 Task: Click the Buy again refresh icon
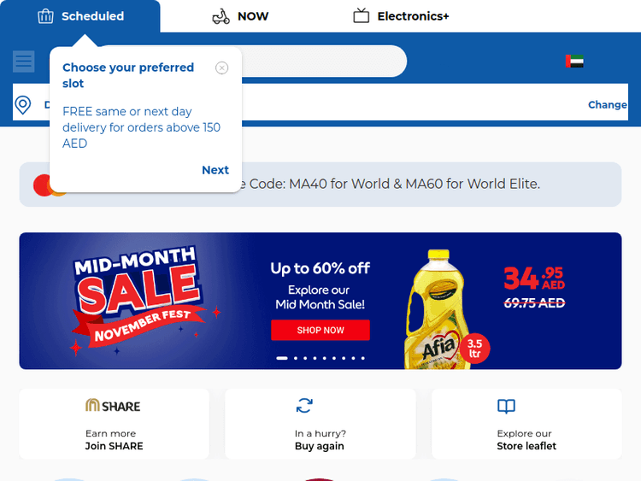point(305,406)
